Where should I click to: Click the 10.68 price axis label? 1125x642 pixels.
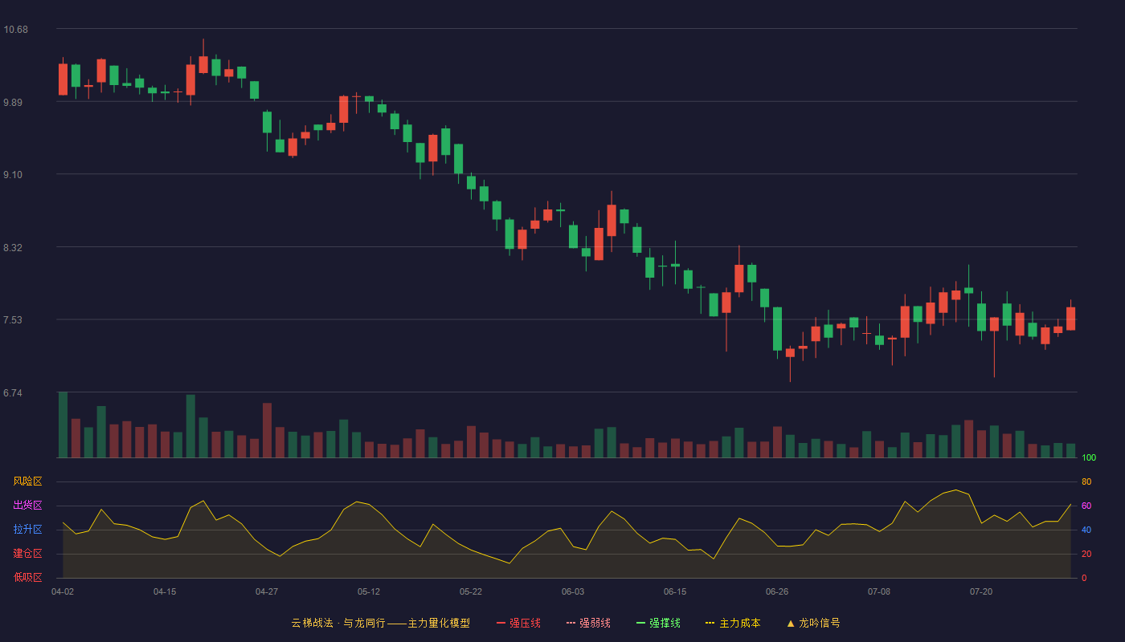coord(16,30)
